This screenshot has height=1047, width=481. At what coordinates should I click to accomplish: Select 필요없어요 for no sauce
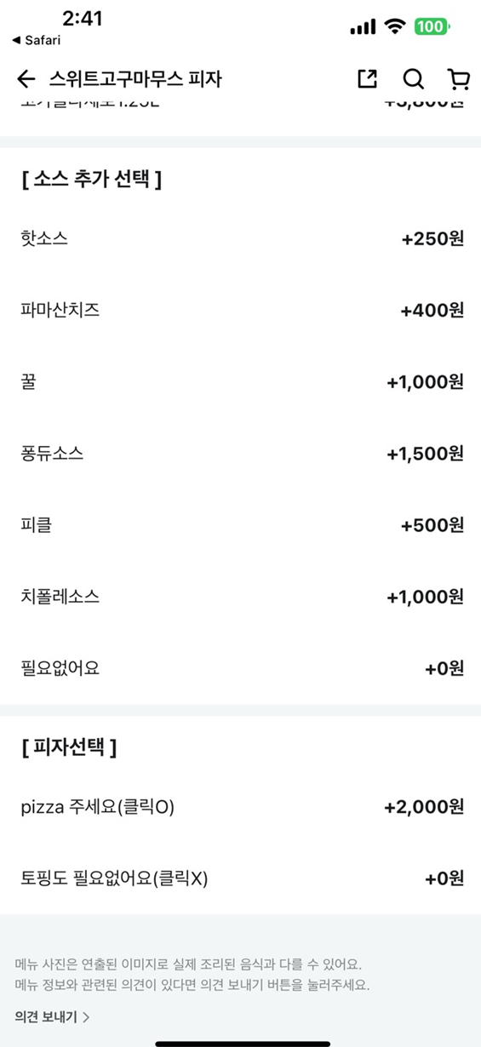pos(240,668)
